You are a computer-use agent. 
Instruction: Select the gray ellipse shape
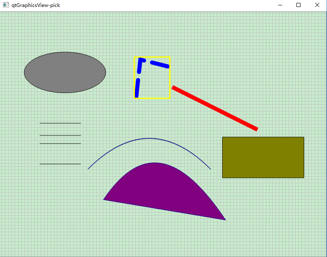65,72
